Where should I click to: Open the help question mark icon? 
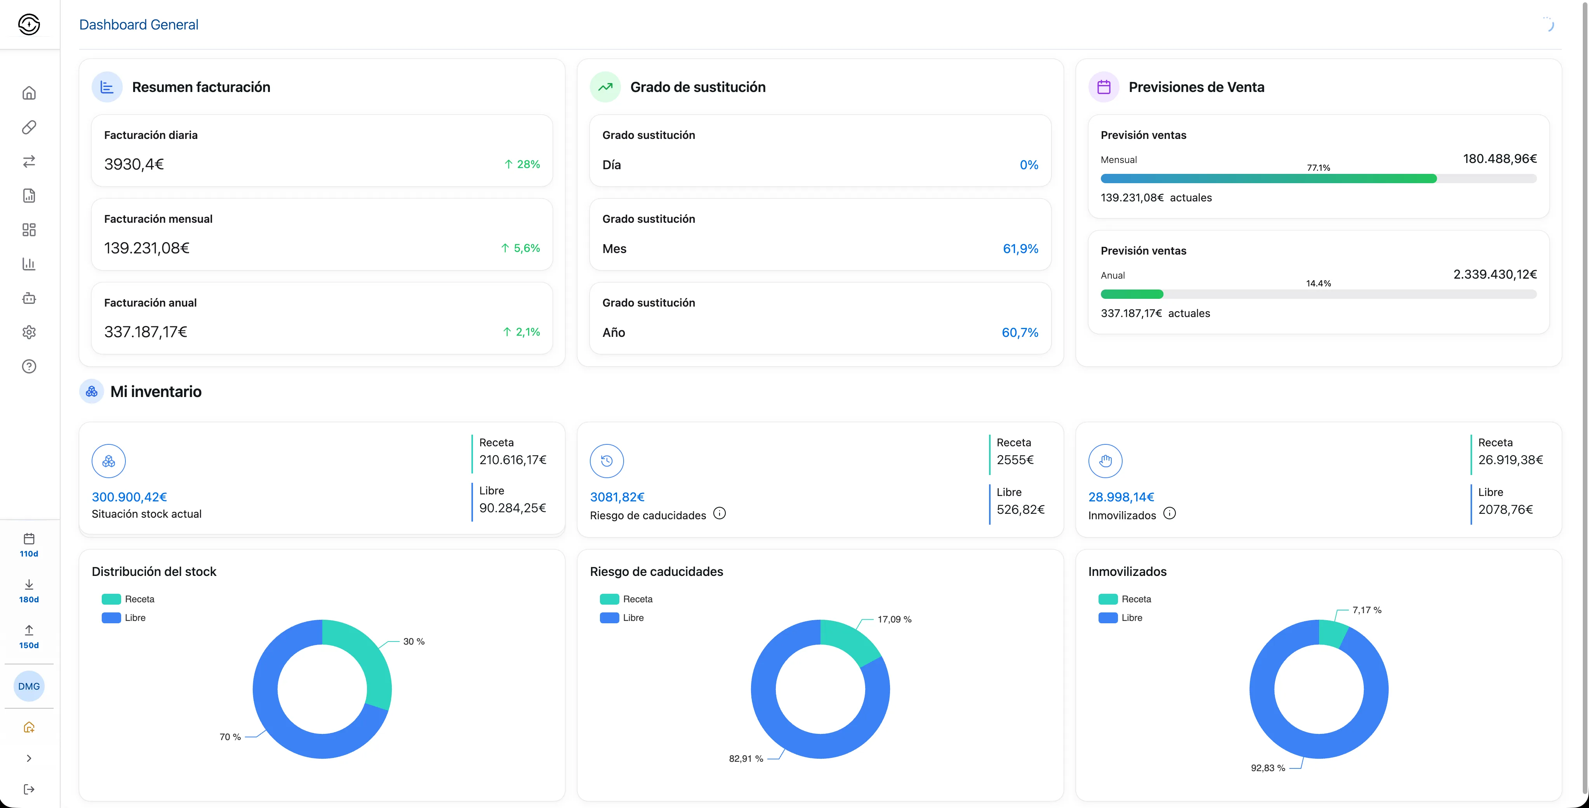[29, 367]
